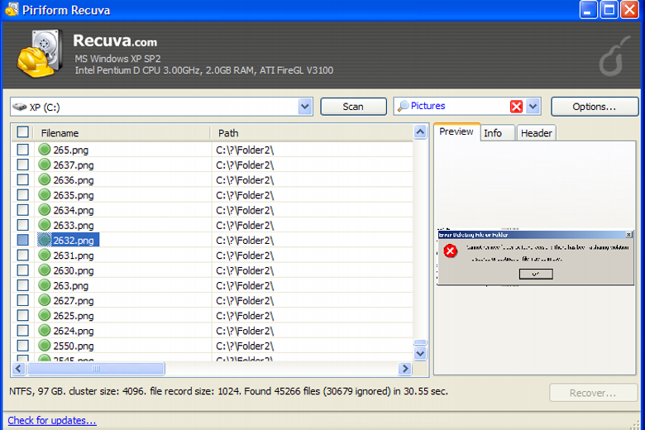Click the green status icon for 2550.png
This screenshot has width=645, height=430.
click(44, 346)
